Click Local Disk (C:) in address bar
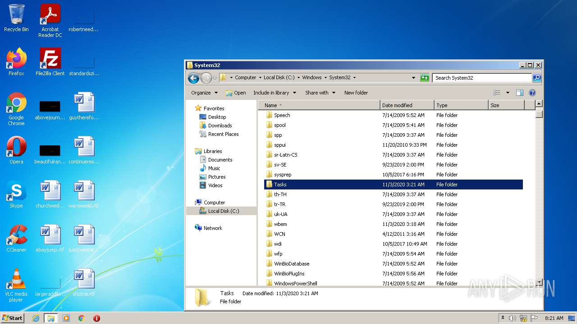The height and width of the screenshot is (324, 577). [x=279, y=78]
